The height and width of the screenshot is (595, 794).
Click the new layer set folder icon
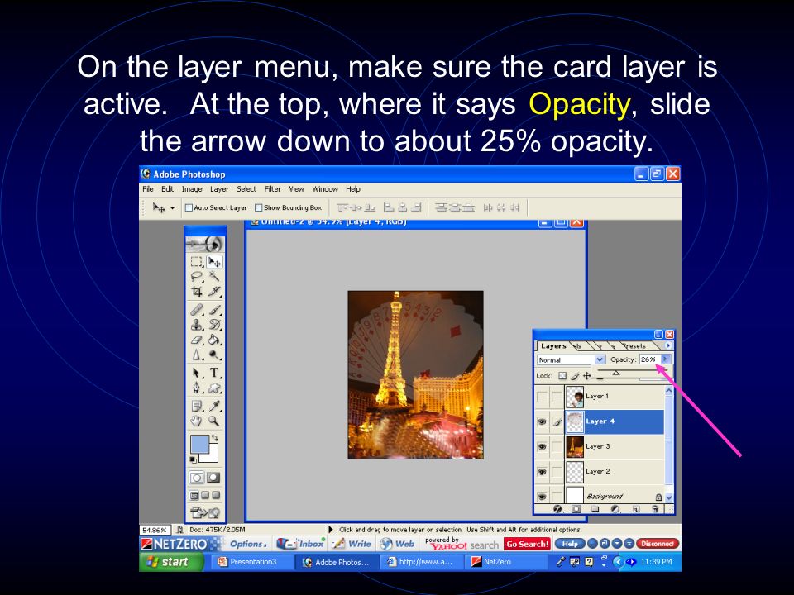tap(595, 508)
